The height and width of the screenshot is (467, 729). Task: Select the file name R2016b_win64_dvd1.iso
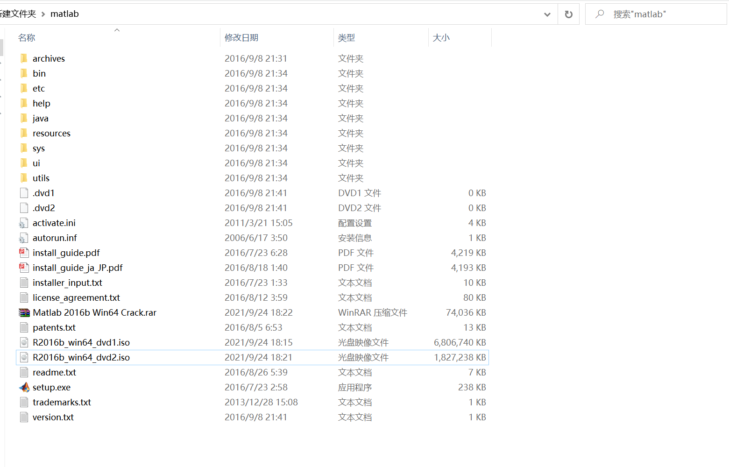click(81, 342)
